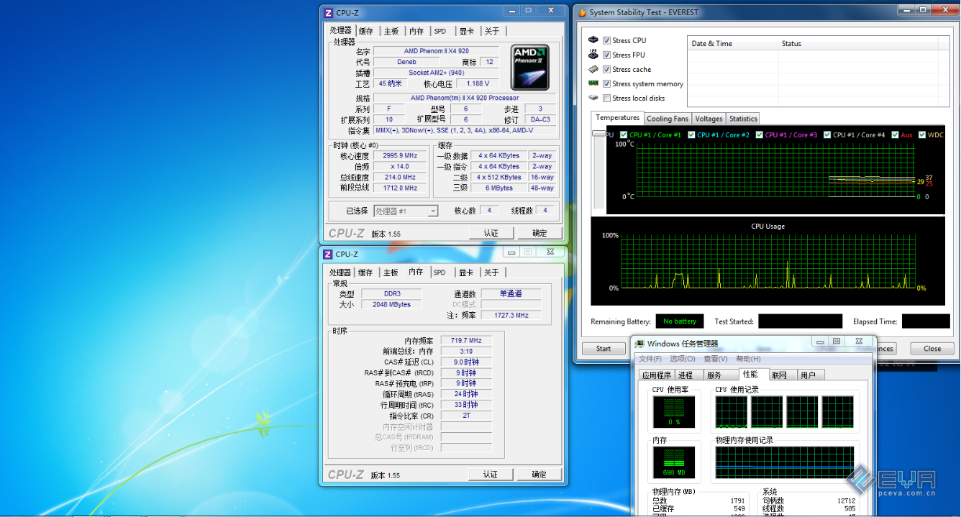This screenshot has height=517, width=961.
Task: Click the CPU-Z title icon of the processor window
Action: click(328, 13)
